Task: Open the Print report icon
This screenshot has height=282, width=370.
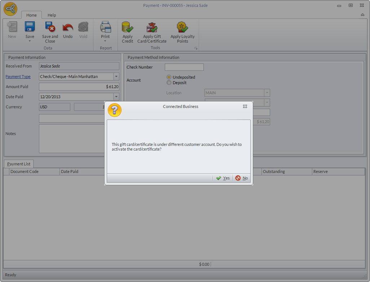Action: pyautogui.click(x=105, y=27)
